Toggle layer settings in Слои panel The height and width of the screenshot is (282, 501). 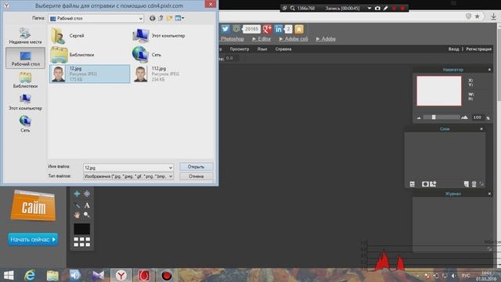[413, 184]
